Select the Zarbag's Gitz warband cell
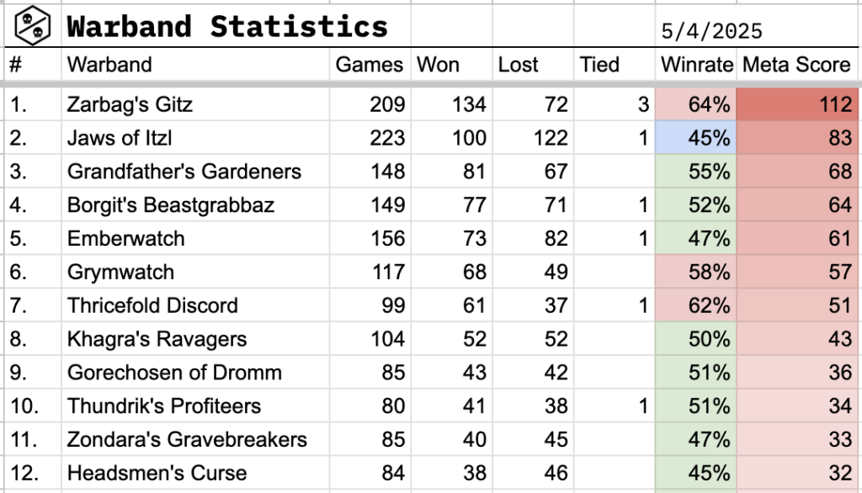 pos(195,103)
